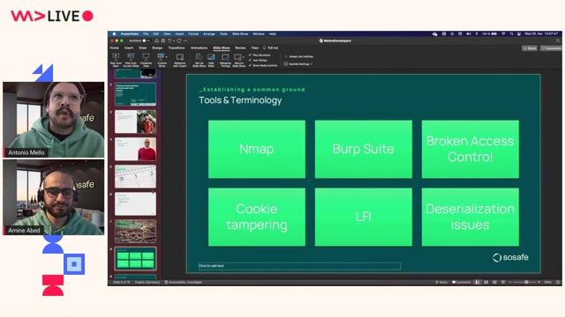
Task: Click the Comments button in ribbon
Action: click(551, 48)
